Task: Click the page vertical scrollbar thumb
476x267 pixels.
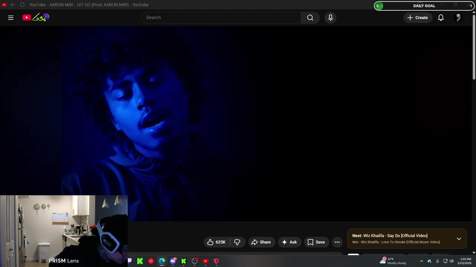Action: [474, 46]
